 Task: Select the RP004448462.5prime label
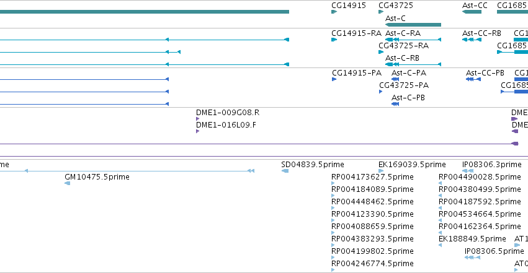[372, 202]
